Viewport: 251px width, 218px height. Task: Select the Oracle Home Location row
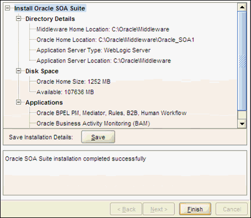click(115, 40)
